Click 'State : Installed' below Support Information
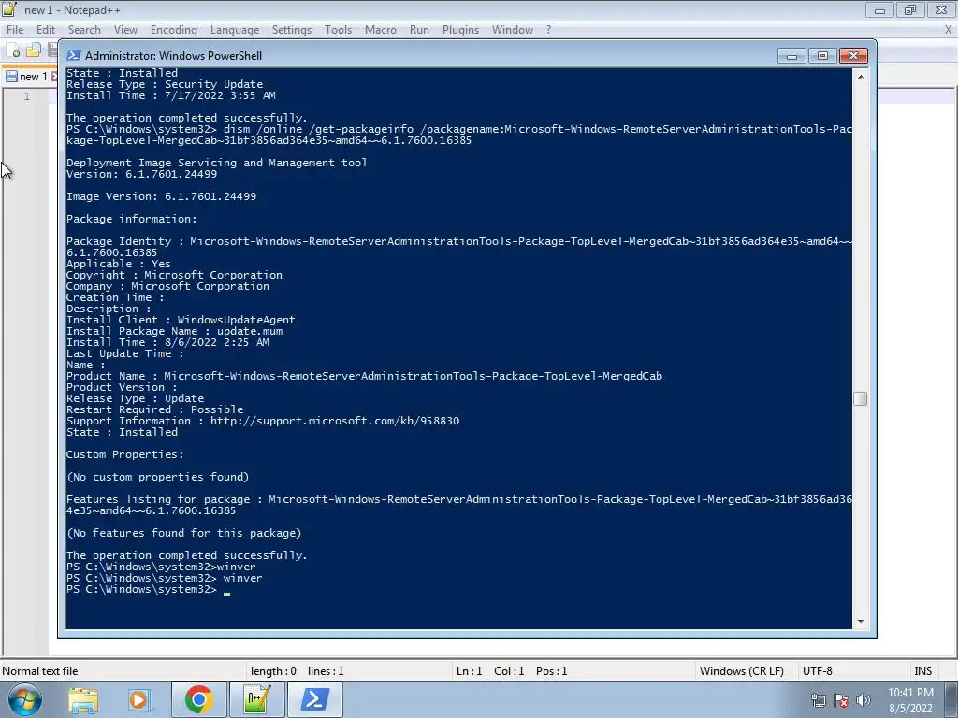 123,432
